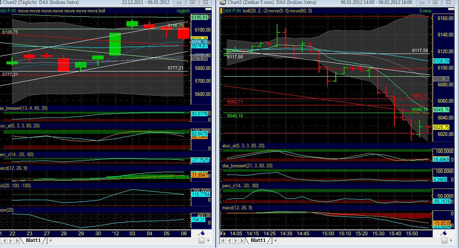Image resolution: width=459 pixels, height=248 pixels.
Task: Open the 'täglich' timeframe selector in Chart2
Action: point(183,11)
